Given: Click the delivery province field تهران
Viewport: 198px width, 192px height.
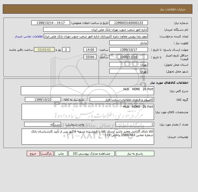Looking at the screenshot, I should pyautogui.click(x=128, y=64).
